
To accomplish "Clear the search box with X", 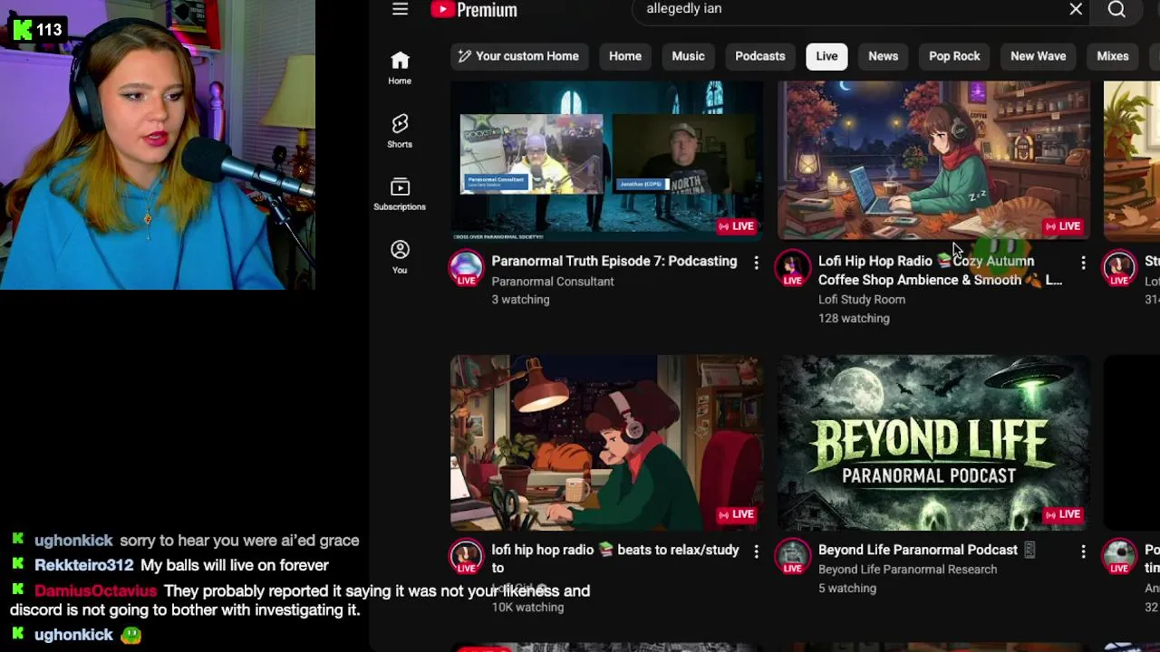I will 1076,9.
